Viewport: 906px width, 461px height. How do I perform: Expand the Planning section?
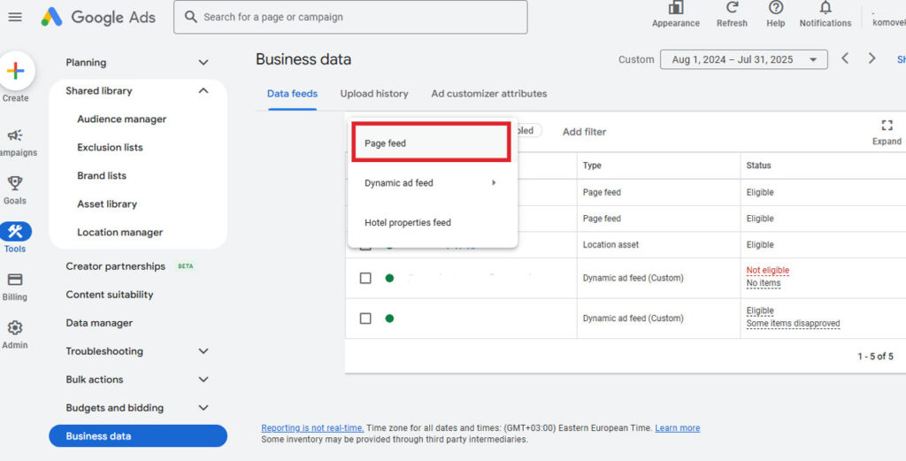tap(203, 63)
